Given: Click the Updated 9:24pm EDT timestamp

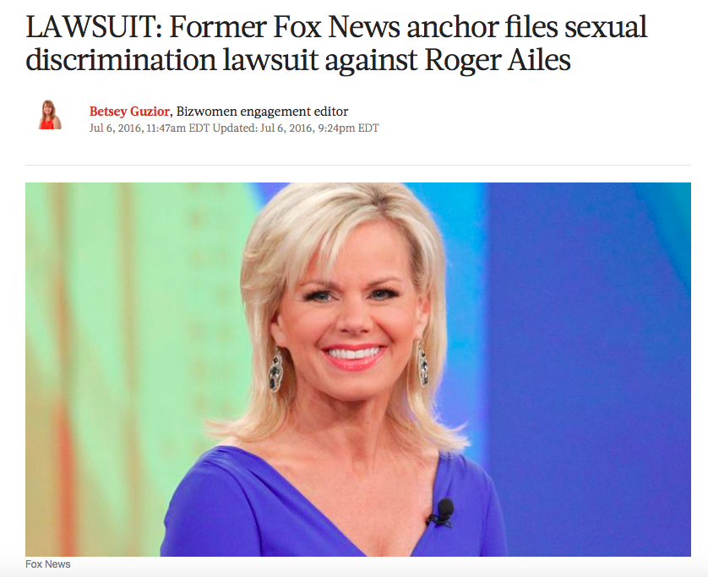Looking at the screenshot, I should [x=296, y=128].
